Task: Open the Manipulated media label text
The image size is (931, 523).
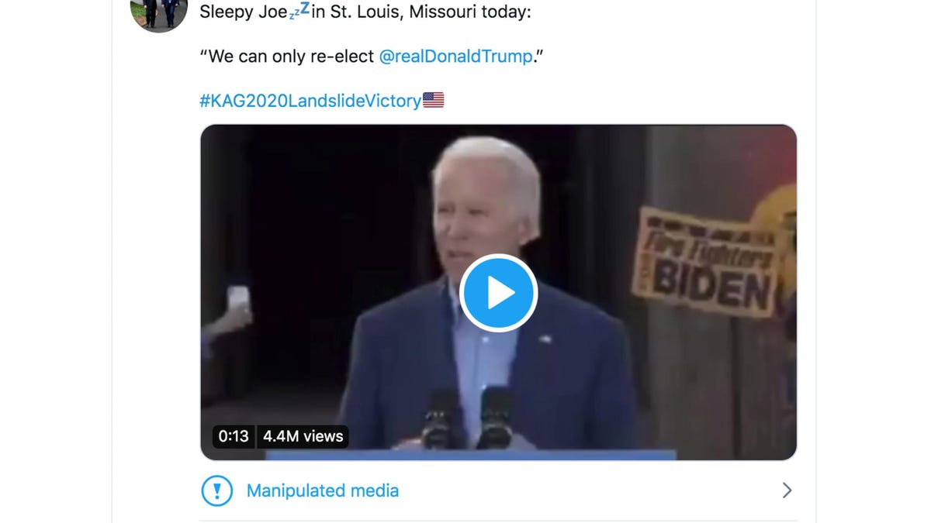Action: (323, 490)
